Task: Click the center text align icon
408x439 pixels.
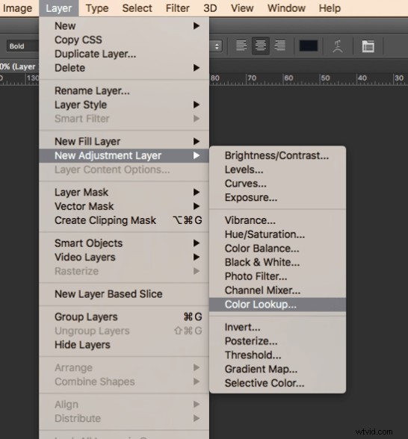Action: [261, 46]
